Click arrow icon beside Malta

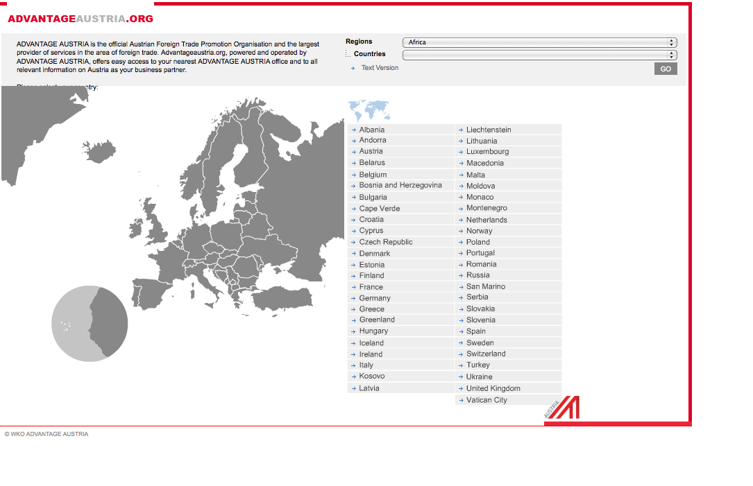click(461, 175)
